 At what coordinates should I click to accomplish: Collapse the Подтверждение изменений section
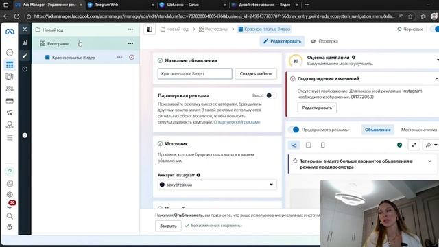coord(436,79)
